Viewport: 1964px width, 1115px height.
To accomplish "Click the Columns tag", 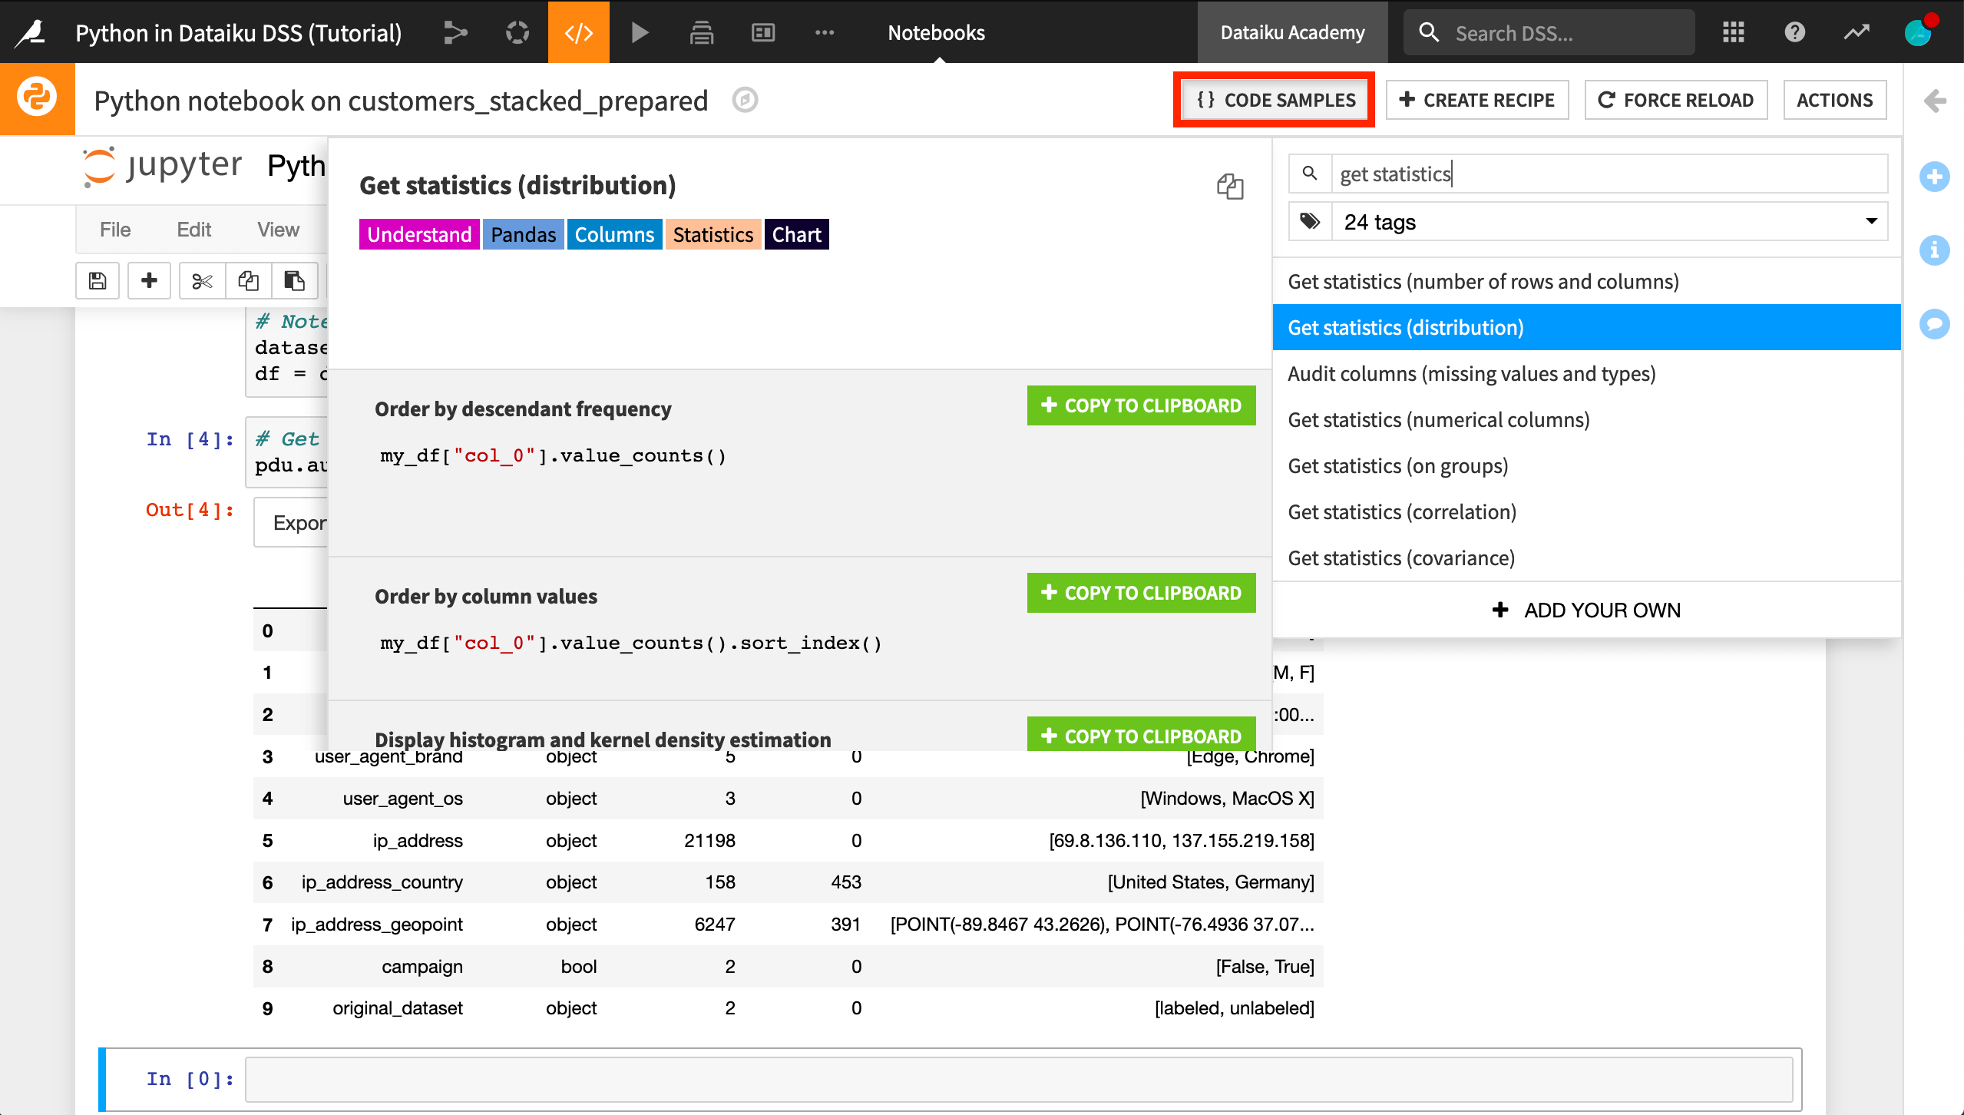I will (x=614, y=234).
